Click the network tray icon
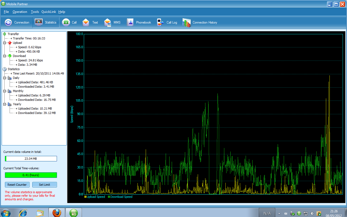 pyautogui.click(x=306, y=213)
